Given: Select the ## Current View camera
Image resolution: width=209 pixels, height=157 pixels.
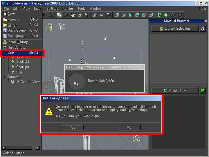Looking at the screenshot, I should [x=28, y=82].
